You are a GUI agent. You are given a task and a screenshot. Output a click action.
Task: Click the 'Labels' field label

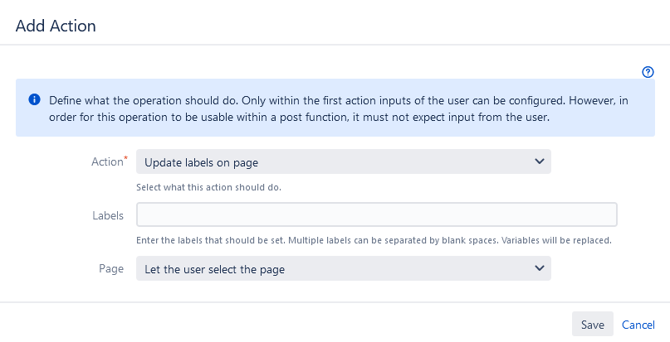pyautogui.click(x=108, y=216)
